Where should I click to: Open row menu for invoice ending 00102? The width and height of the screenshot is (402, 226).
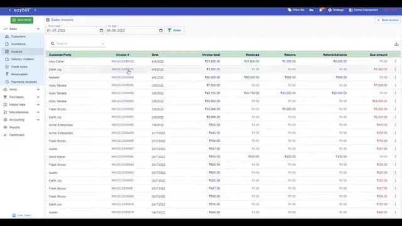coord(395,62)
